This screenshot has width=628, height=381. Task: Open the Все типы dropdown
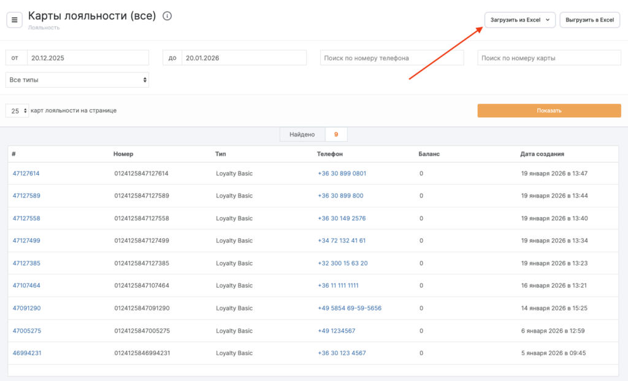(77, 80)
